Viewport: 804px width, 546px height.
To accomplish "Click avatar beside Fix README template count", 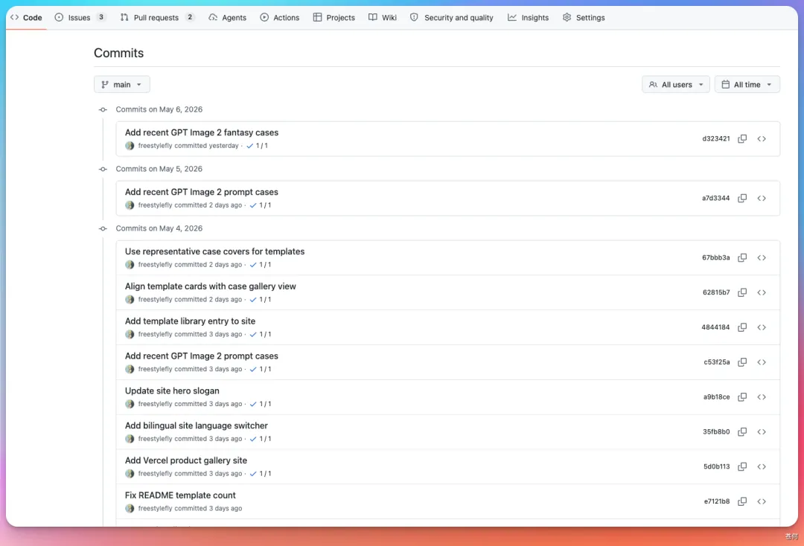I will tap(130, 509).
